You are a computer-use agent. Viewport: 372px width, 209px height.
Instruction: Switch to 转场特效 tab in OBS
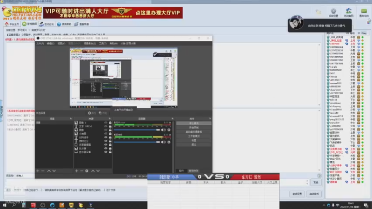pos(193,171)
